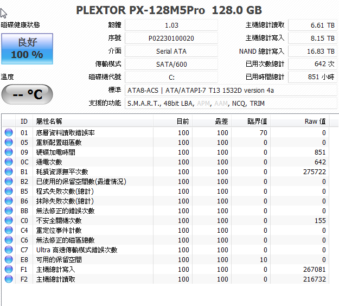Click host total writes value 8.15 TB

click(x=312, y=38)
